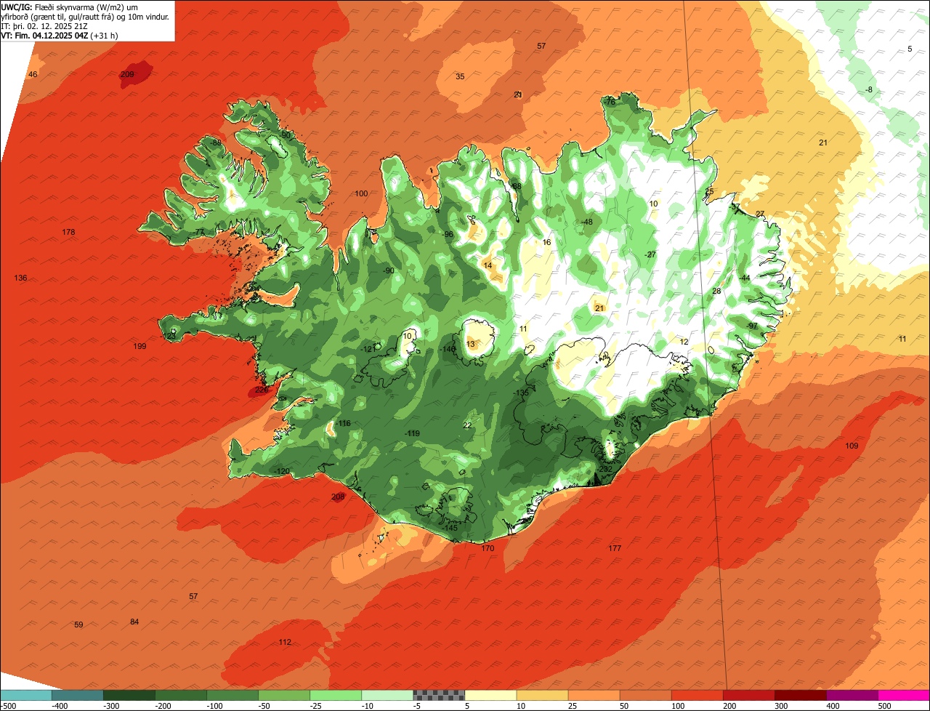Click the map value '220'
The height and width of the screenshot is (711, 930).
pyautogui.click(x=262, y=390)
